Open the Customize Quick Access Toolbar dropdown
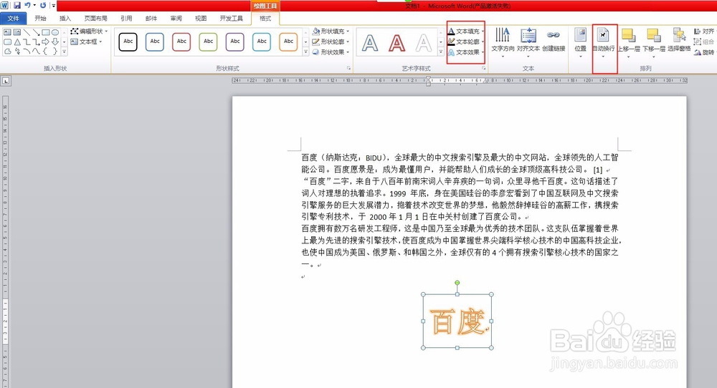717x388 pixels. coord(54,6)
